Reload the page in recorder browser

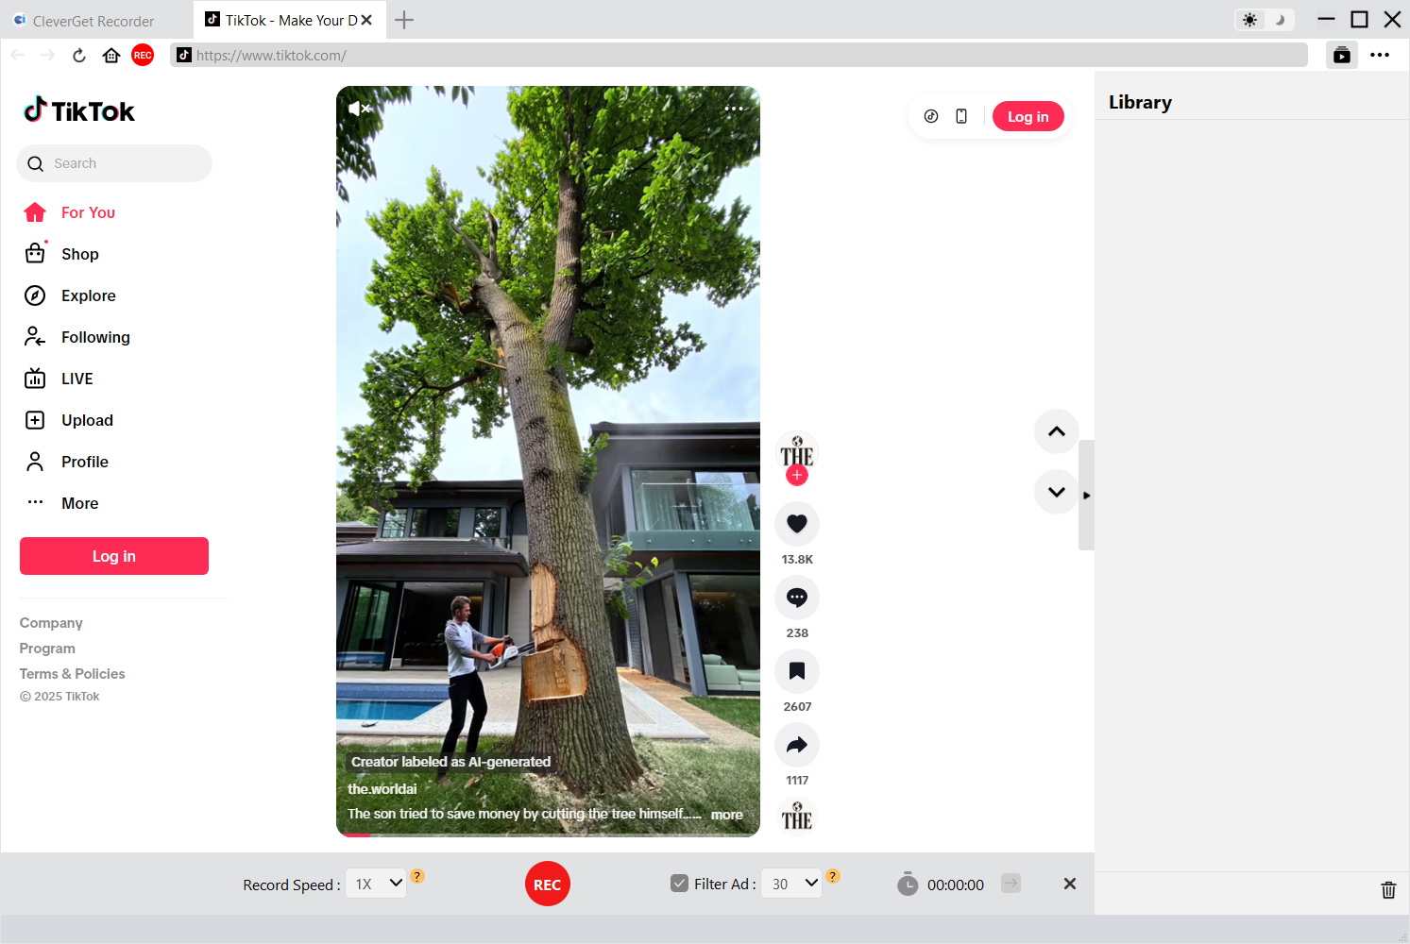tap(79, 55)
